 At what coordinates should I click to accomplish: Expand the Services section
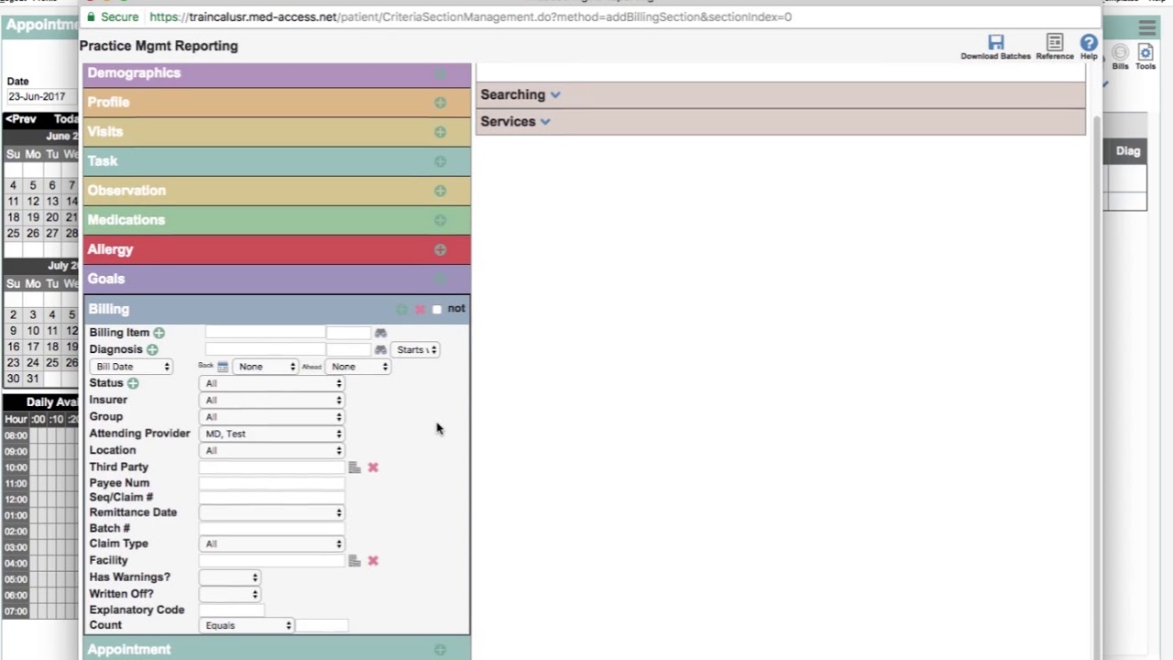(x=515, y=121)
